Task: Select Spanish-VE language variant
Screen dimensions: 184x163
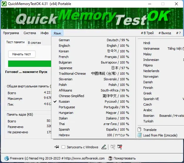Action: tap(160, 99)
